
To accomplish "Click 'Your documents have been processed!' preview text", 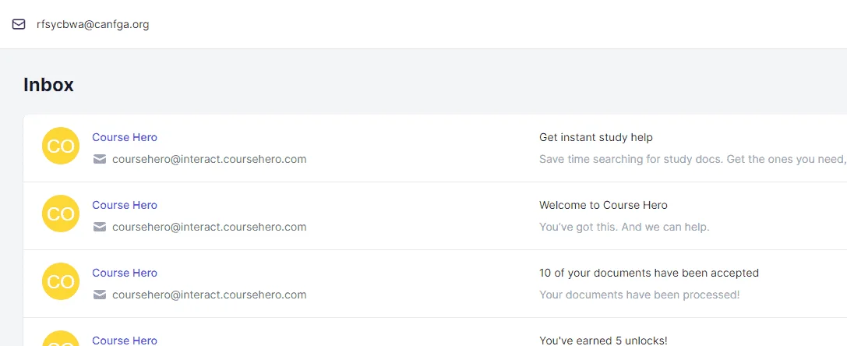I will tap(639, 295).
